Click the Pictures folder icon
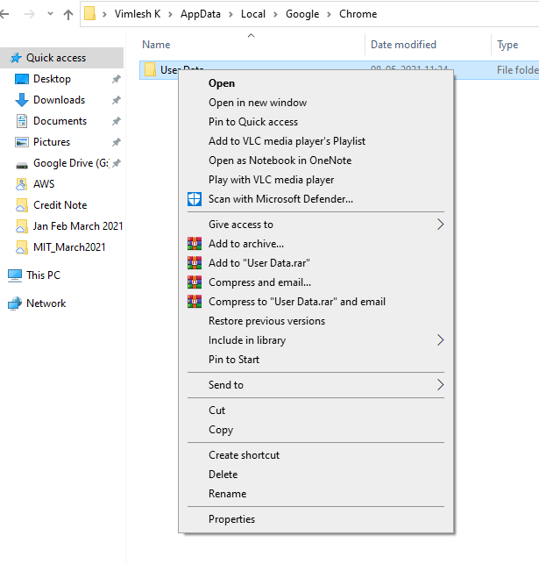This screenshot has height=564, width=539. click(x=22, y=142)
